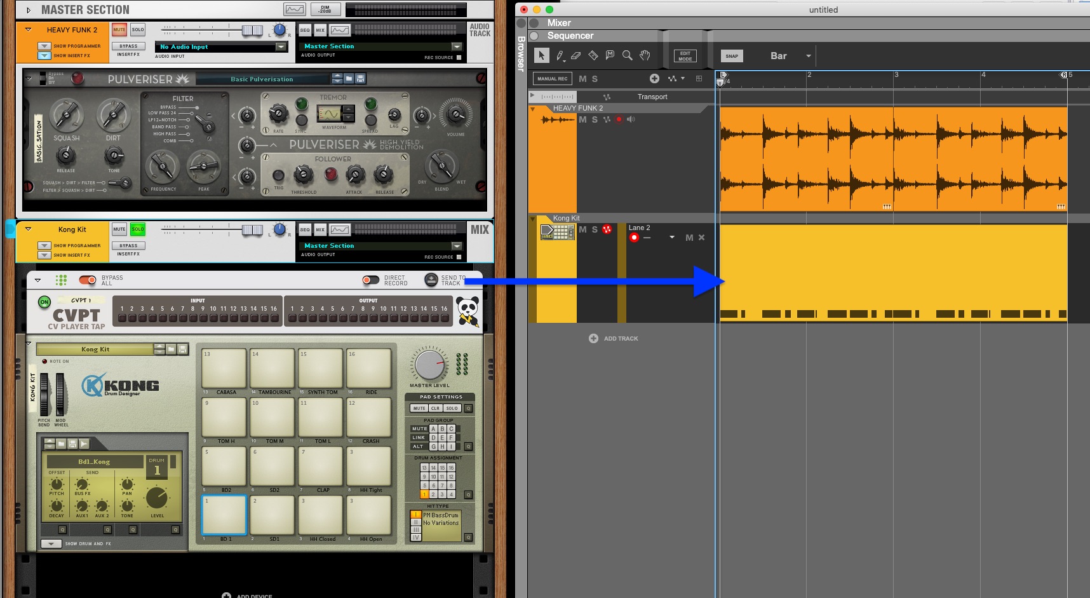
Task: Open the Lane 2 dropdown arrow
Action: [671, 238]
